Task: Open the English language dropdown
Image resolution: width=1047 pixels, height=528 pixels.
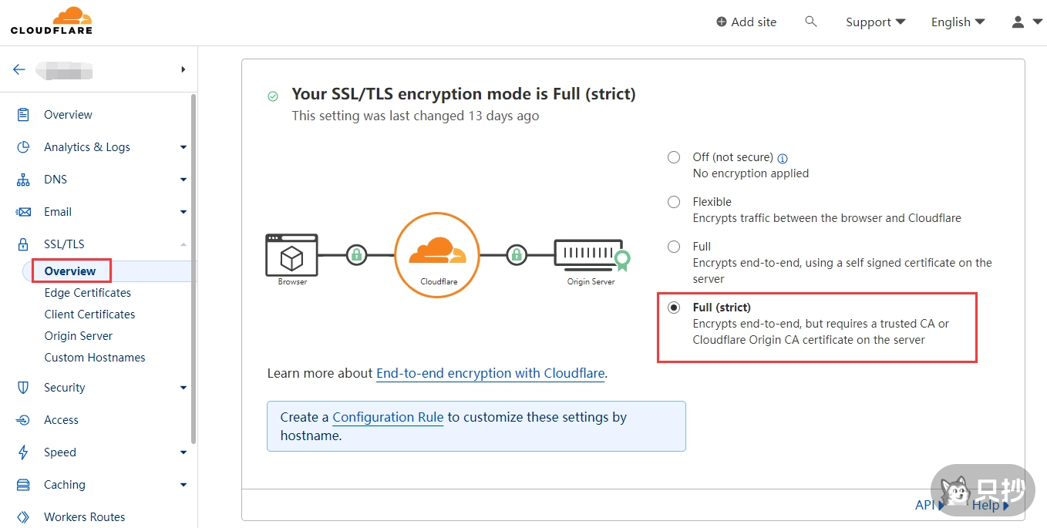Action: click(x=958, y=22)
